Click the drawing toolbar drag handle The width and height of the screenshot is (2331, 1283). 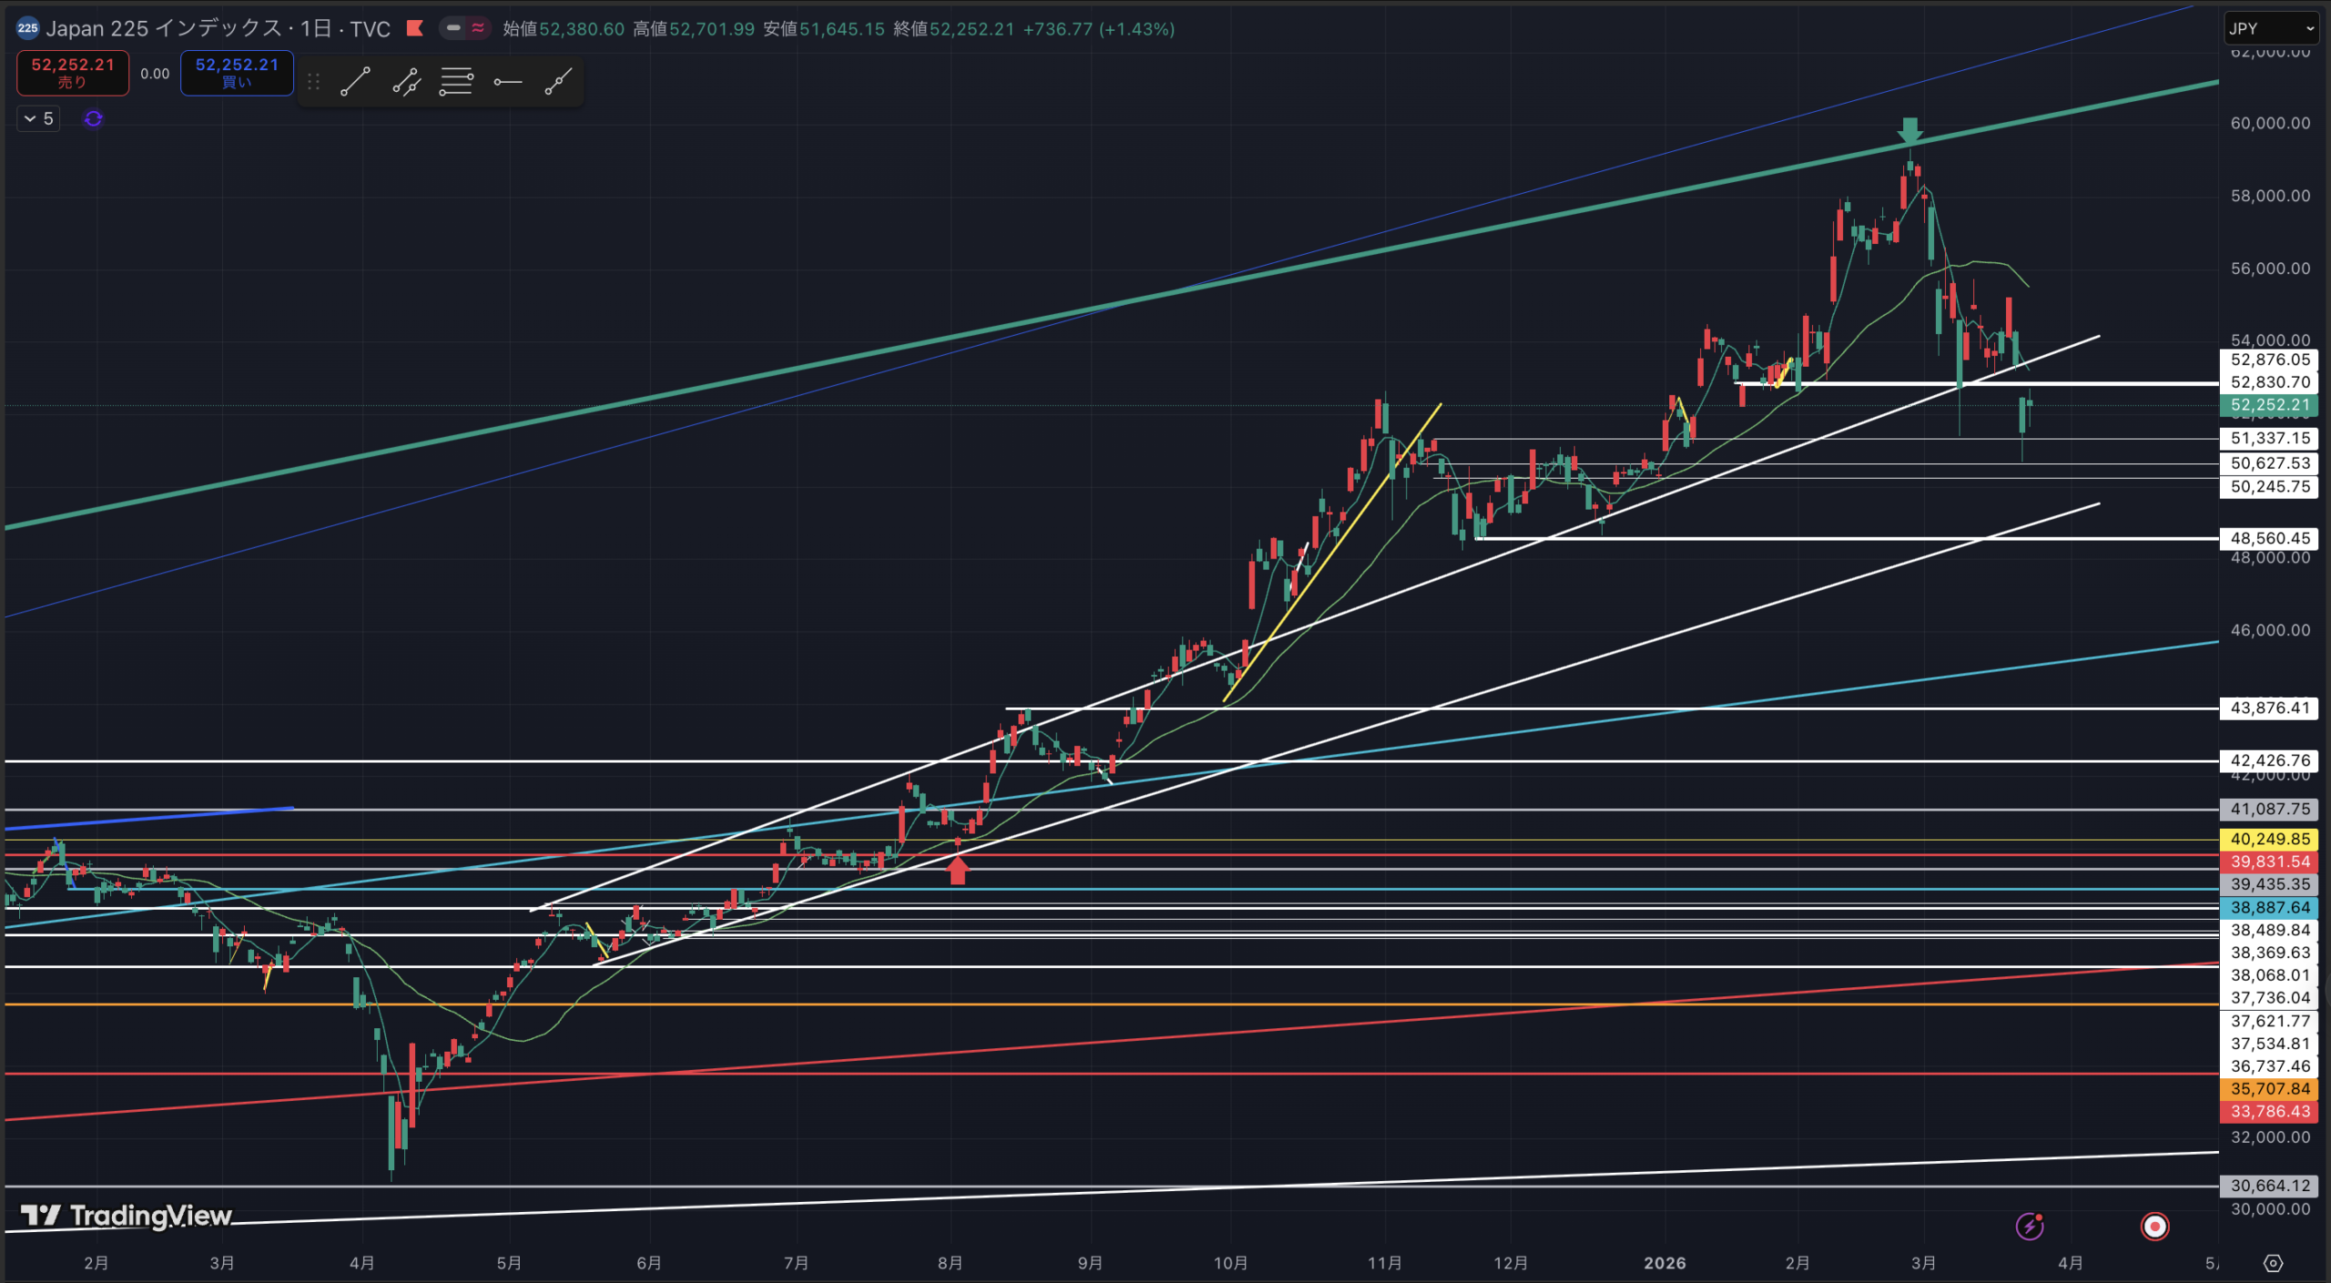pyautogui.click(x=314, y=82)
